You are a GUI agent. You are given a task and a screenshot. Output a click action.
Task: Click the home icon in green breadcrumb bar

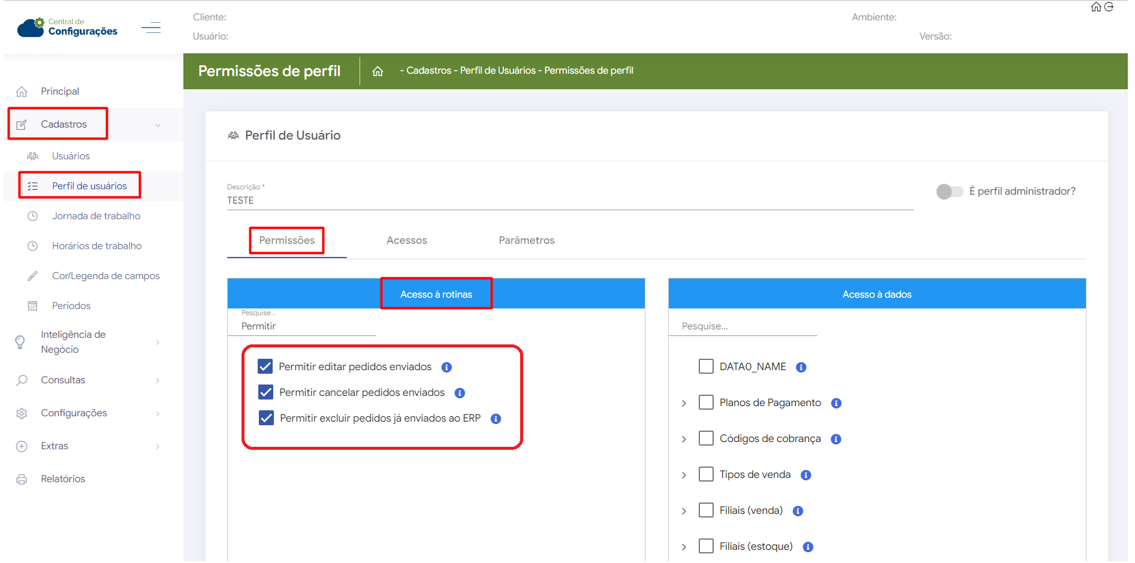pos(378,71)
